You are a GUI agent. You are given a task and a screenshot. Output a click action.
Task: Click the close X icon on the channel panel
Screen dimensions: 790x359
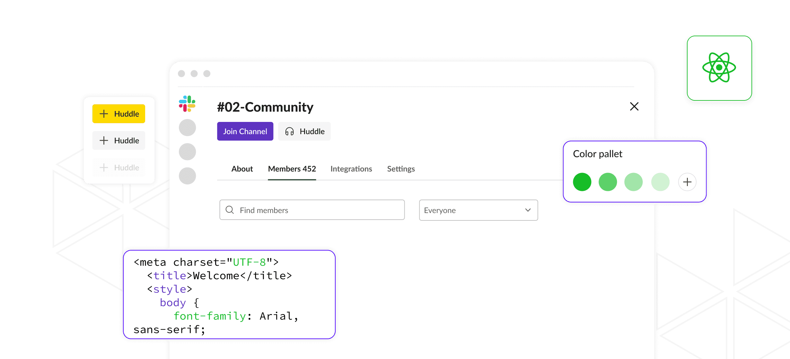click(x=634, y=107)
